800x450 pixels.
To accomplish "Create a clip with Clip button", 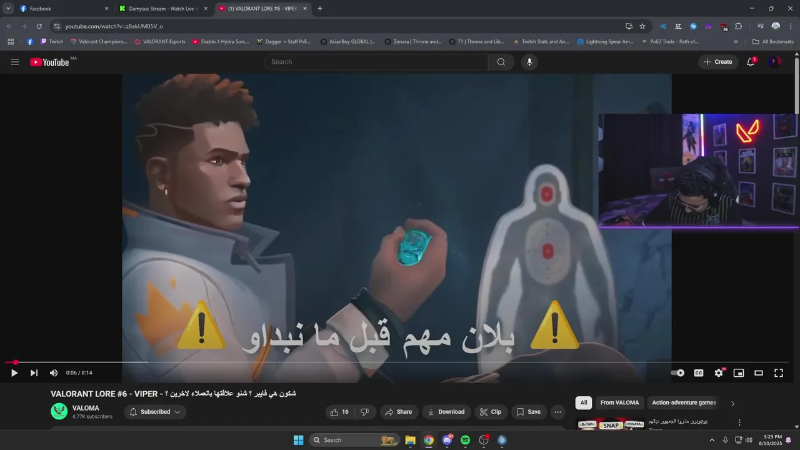I will [x=491, y=412].
